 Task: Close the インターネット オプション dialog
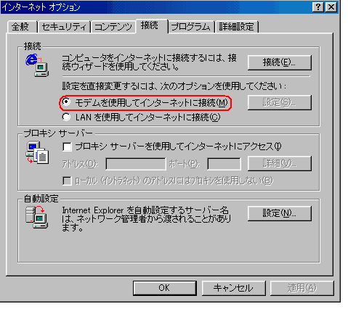coord(331,7)
